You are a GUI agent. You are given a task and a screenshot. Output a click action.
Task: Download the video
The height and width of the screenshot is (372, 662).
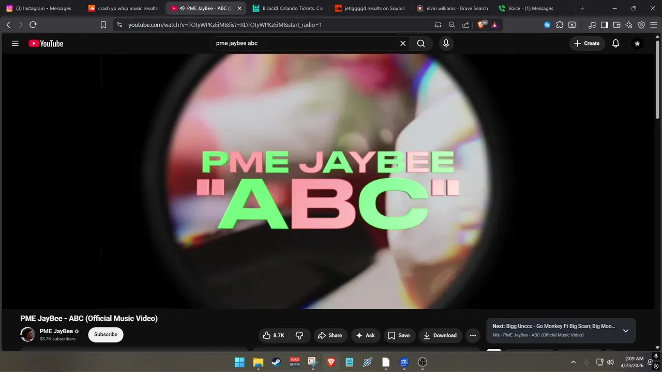441,335
